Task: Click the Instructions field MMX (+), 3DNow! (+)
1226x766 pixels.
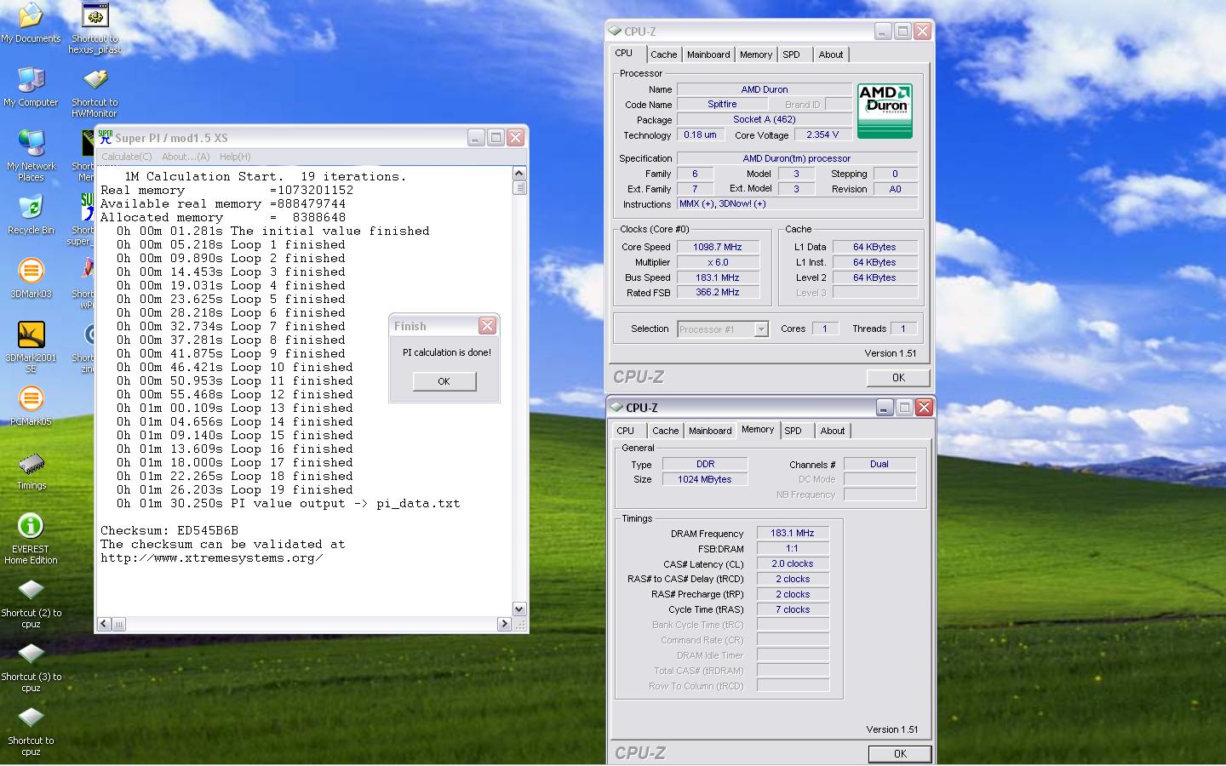Action: click(x=798, y=203)
